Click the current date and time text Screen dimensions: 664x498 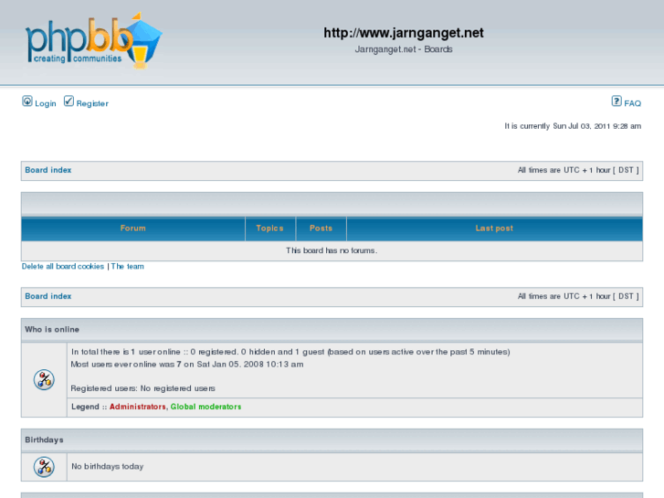(573, 126)
